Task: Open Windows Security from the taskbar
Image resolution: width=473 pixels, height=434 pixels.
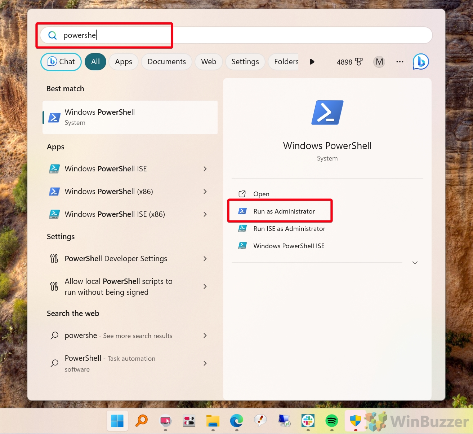Action: point(355,421)
